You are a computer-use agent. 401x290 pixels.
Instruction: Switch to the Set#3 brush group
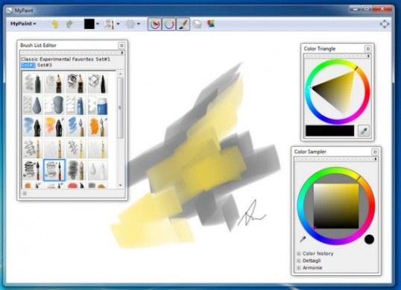[x=45, y=65]
